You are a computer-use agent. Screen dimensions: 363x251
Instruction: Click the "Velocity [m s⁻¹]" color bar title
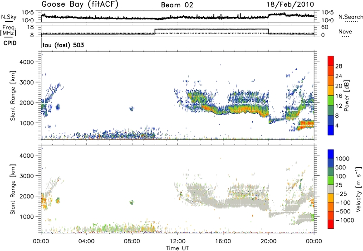[358, 189]
